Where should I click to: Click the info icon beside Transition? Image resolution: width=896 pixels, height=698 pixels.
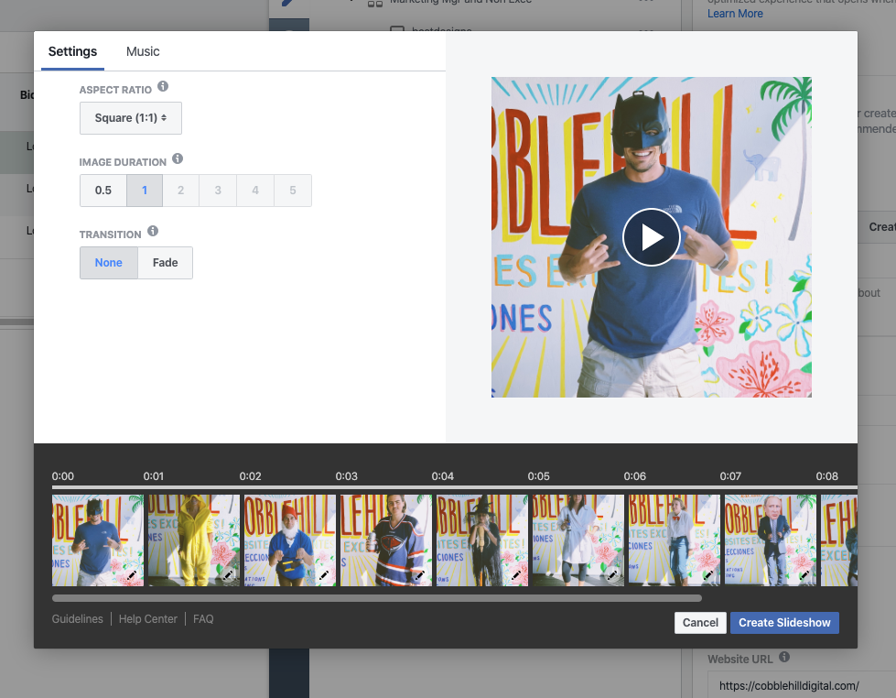click(x=153, y=232)
